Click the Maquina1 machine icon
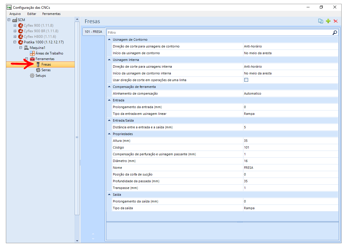Screen dimensions: 346x247 click(26, 48)
